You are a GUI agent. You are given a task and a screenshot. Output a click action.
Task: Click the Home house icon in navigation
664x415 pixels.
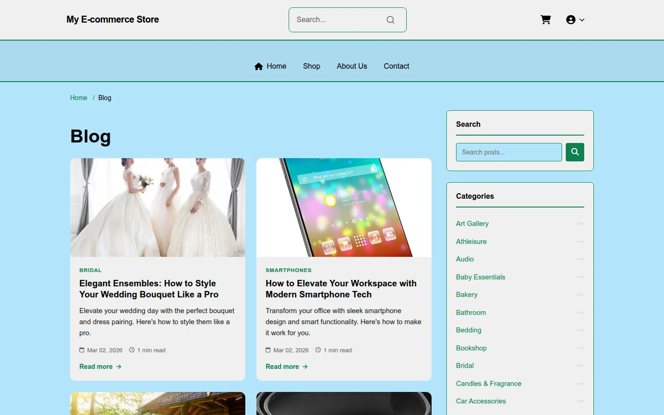[259, 66]
